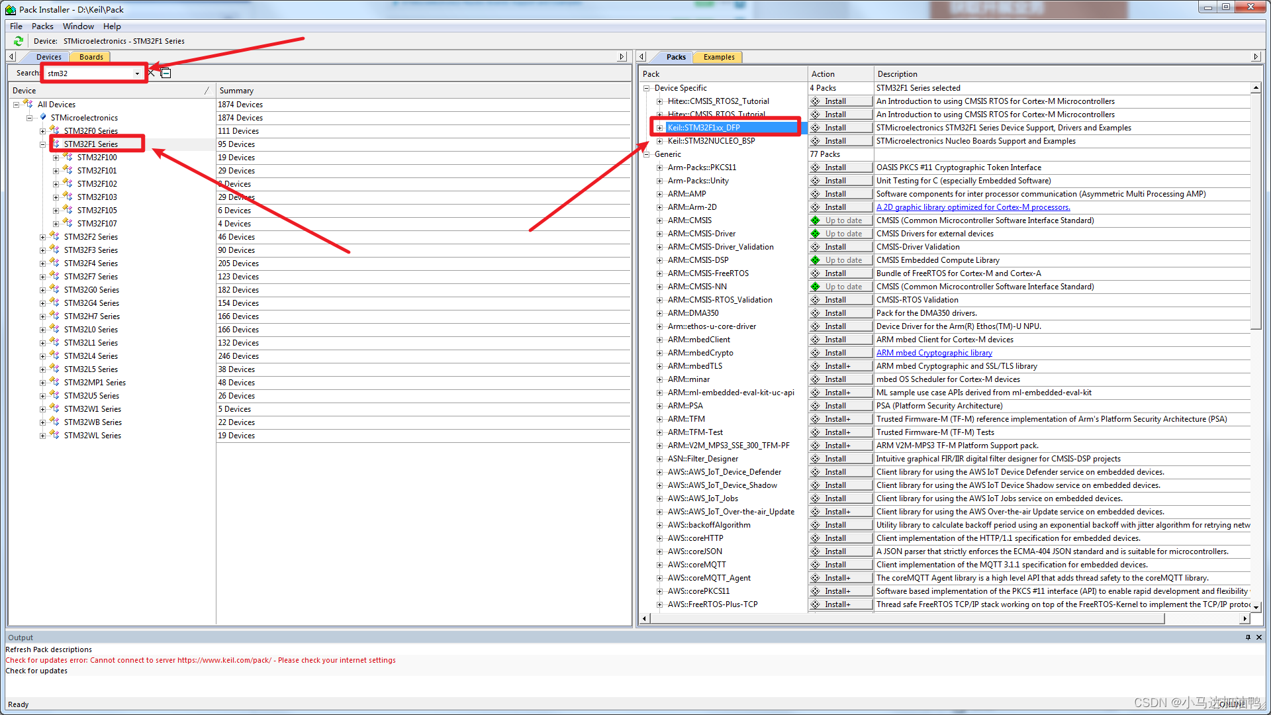The width and height of the screenshot is (1271, 715).
Task: Select the STM32F407-era STM32F7 Series row
Action: pyautogui.click(x=91, y=277)
